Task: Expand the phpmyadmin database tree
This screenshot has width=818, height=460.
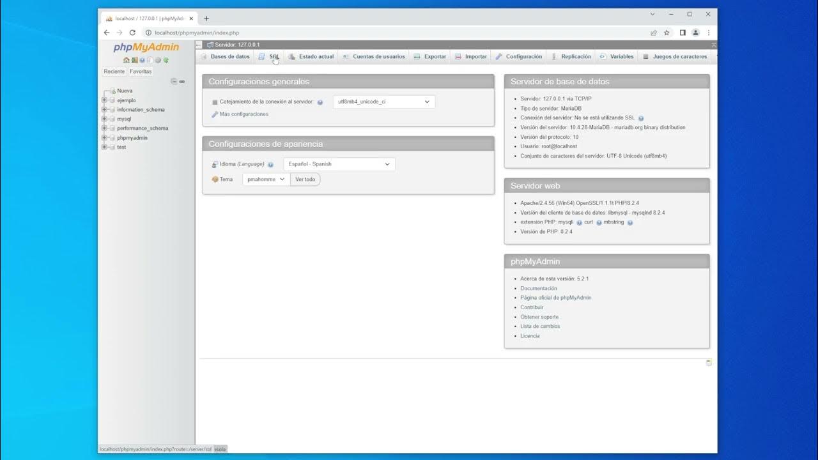Action: coord(104,137)
